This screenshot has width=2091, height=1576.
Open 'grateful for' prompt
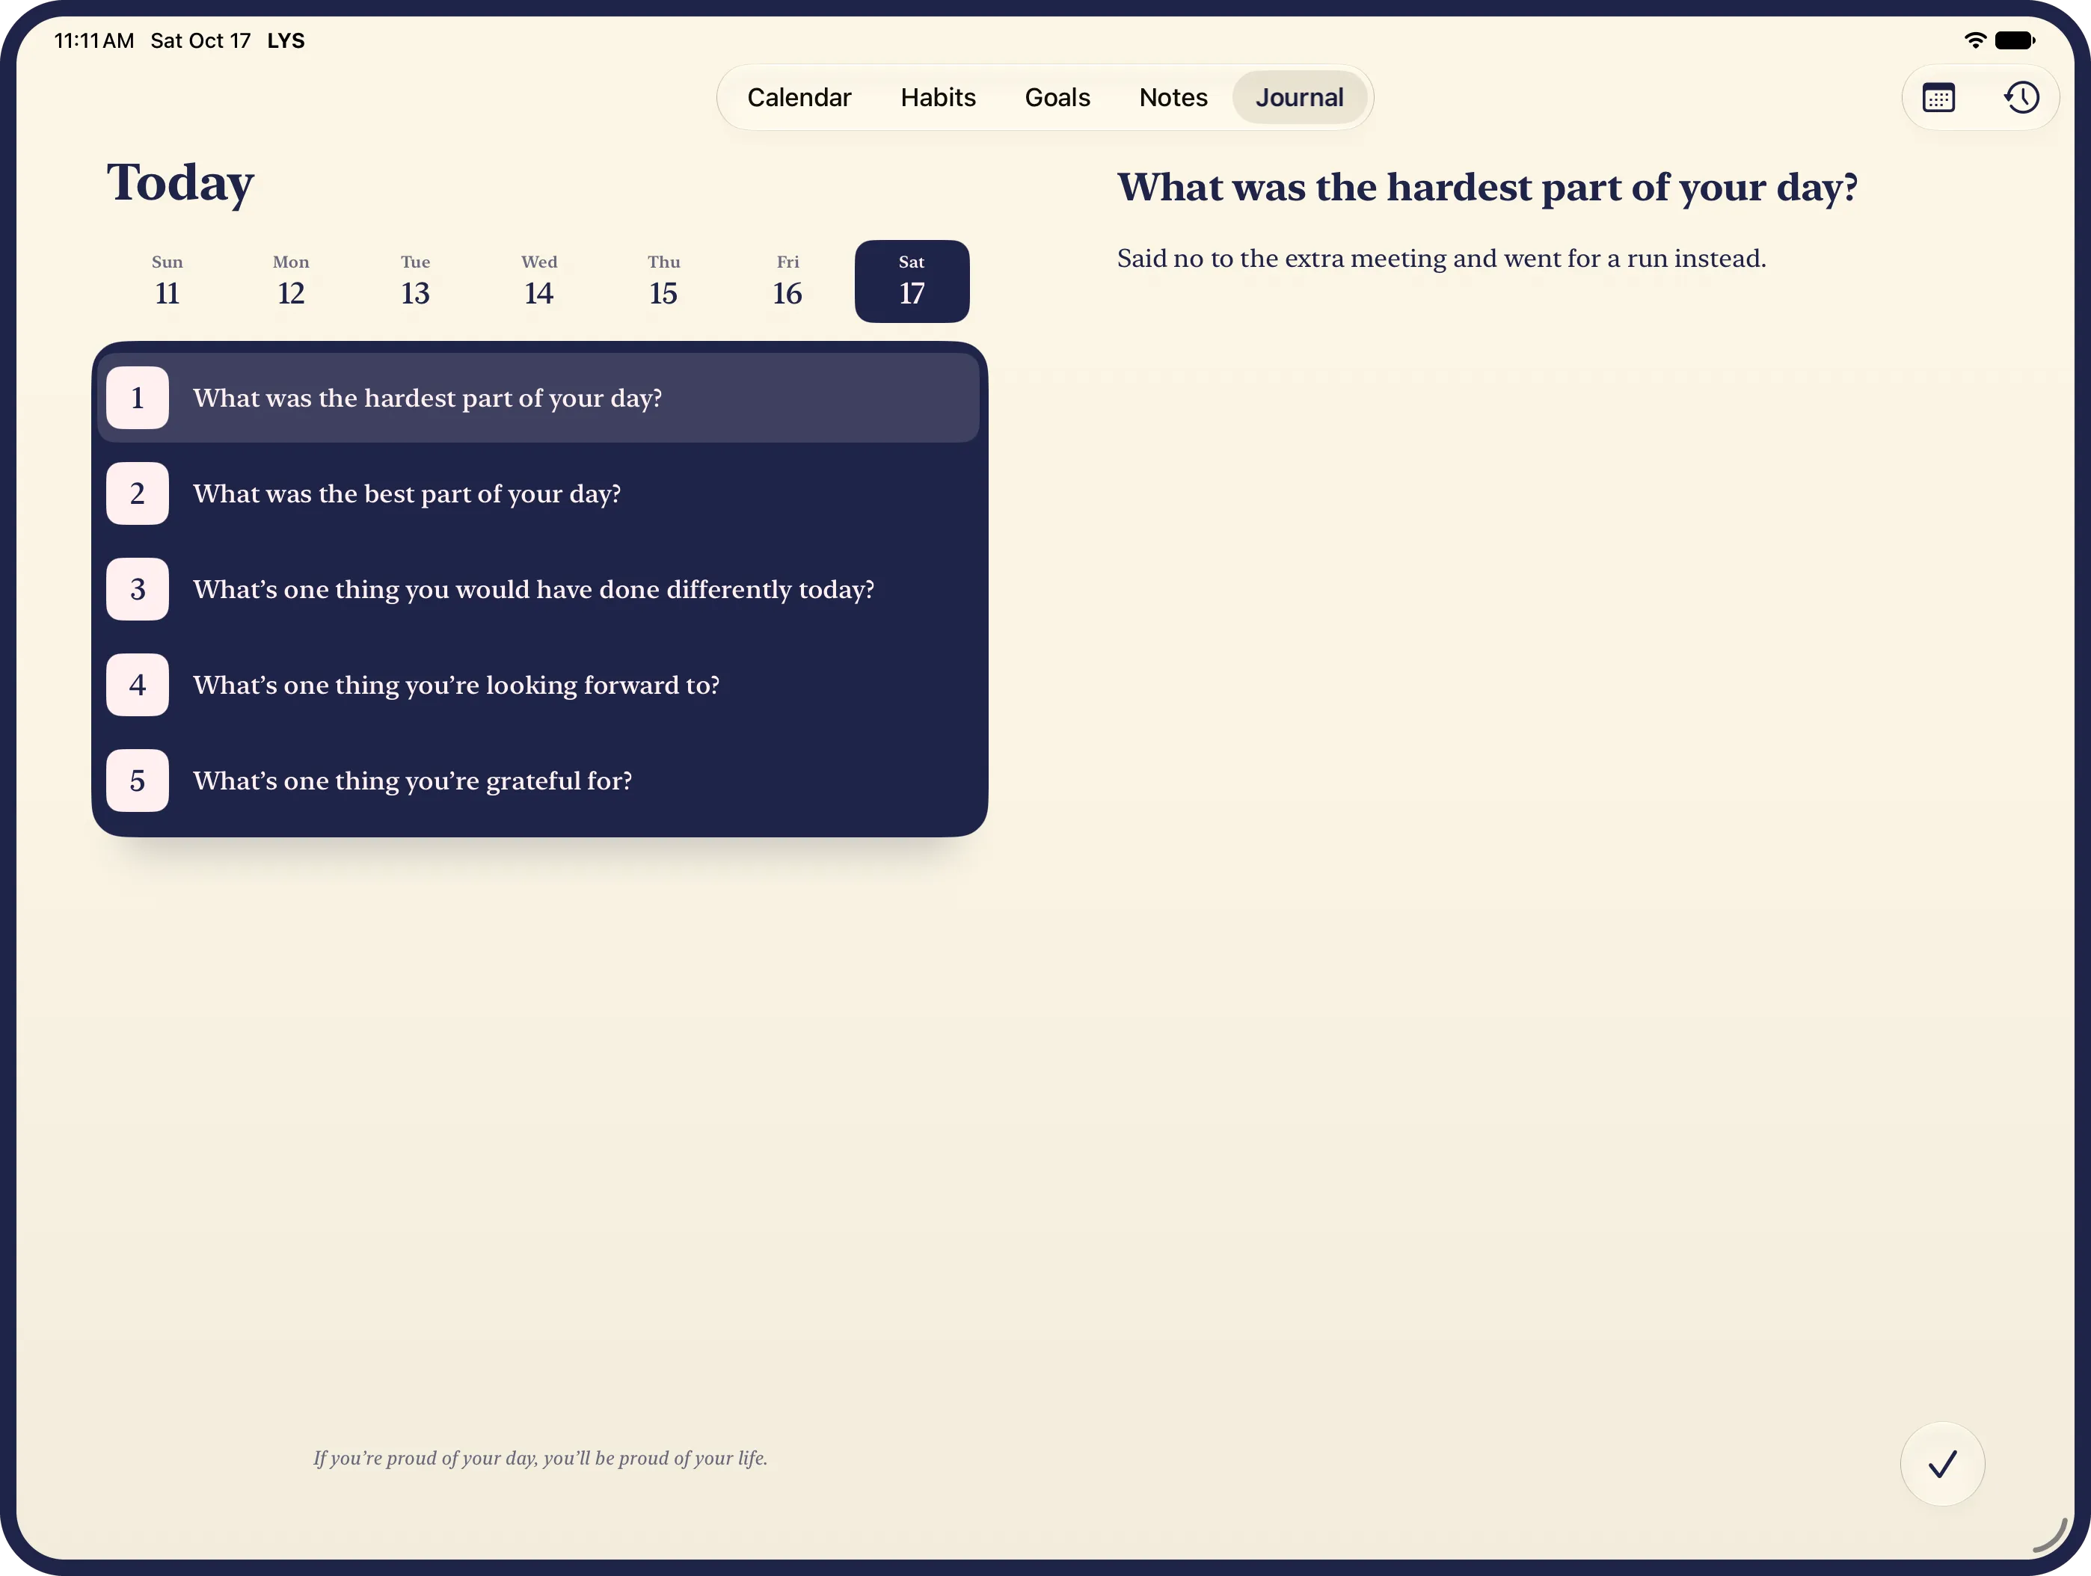click(x=538, y=781)
